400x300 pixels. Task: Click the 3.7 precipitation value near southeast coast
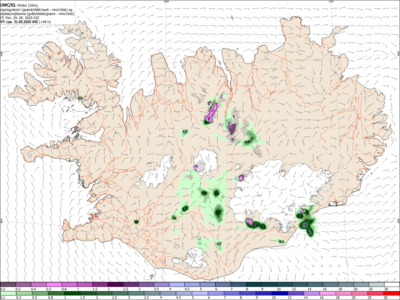point(309,232)
